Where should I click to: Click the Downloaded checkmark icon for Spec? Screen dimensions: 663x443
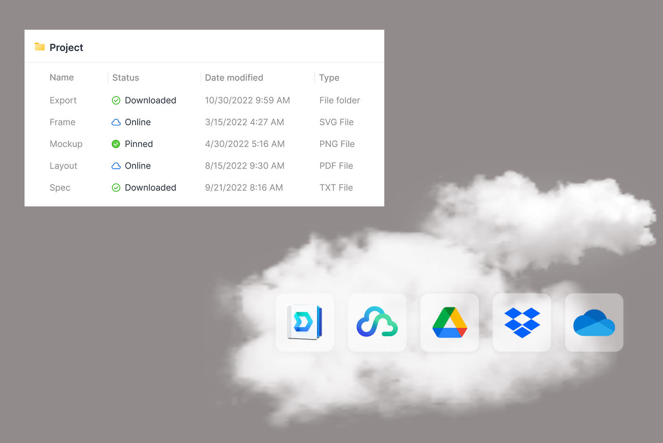116,188
